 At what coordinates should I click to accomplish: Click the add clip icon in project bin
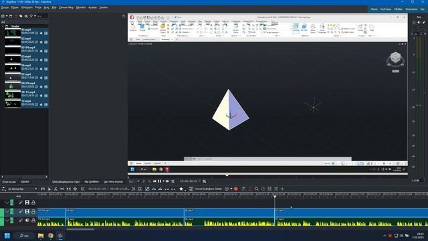(3, 16)
